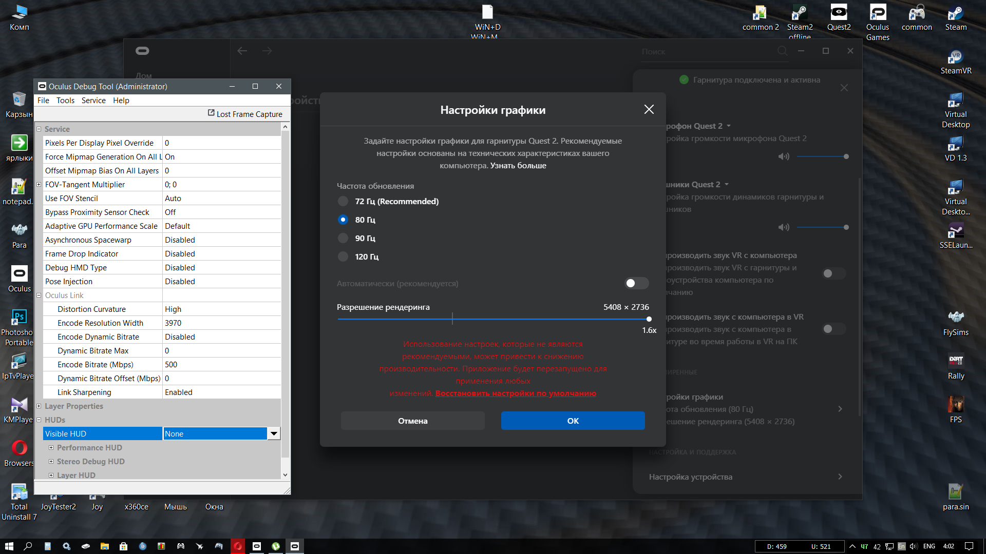Open the Oculus desktop shortcut
Screen dimensions: 986x554
(19, 279)
